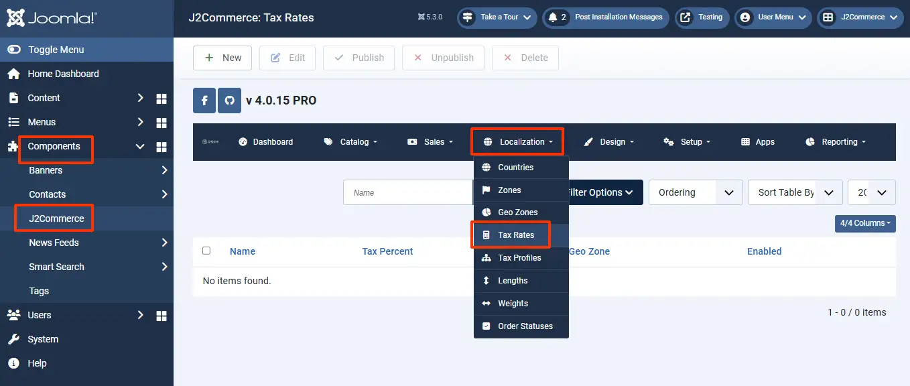Image resolution: width=910 pixels, height=386 pixels.
Task: Open the Setup menu
Action: pos(687,142)
